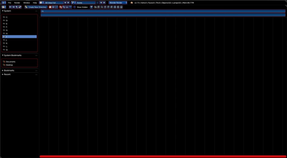Open the Render menu
This screenshot has height=158, width=287.
coord(17,3)
